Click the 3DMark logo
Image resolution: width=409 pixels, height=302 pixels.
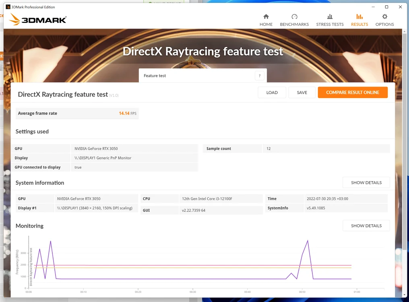(38, 20)
